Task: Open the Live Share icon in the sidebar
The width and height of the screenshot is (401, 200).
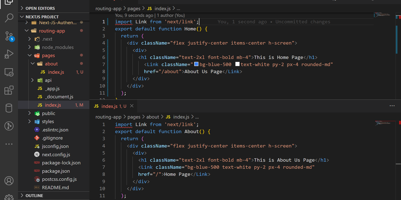Action: (x=9, y=126)
